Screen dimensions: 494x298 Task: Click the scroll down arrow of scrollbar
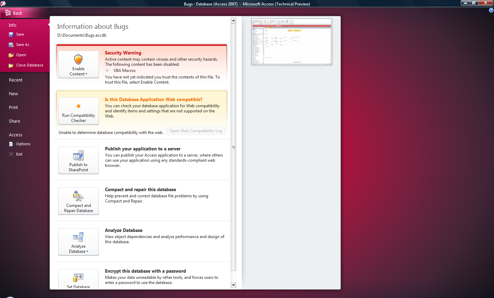click(234, 285)
